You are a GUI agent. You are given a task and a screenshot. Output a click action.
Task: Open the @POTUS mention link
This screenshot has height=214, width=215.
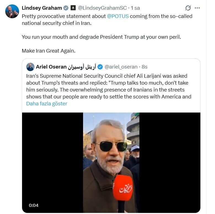coord(118,16)
